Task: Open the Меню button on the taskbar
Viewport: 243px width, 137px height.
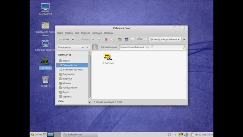Action: (x=36, y=134)
